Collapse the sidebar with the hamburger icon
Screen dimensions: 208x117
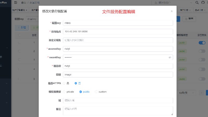pos(16,3)
